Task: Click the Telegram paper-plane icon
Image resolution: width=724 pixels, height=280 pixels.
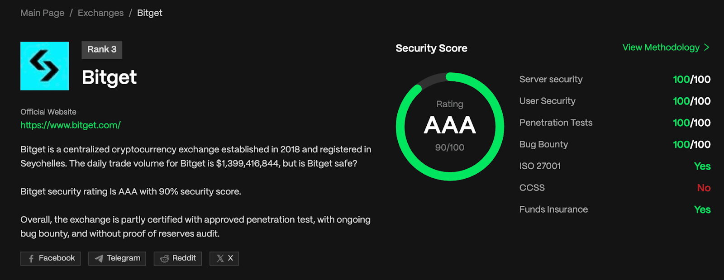Action: click(99, 259)
